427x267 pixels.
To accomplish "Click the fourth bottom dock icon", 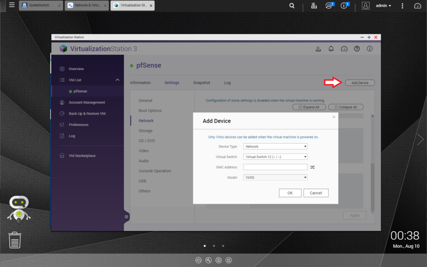I will click(x=229, y=260).
